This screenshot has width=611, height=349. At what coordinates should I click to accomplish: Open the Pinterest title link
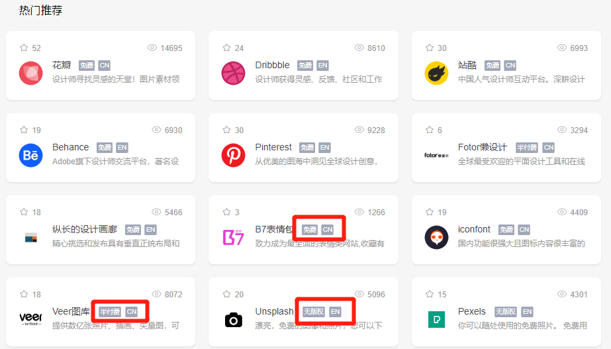[x=273, y=147]
